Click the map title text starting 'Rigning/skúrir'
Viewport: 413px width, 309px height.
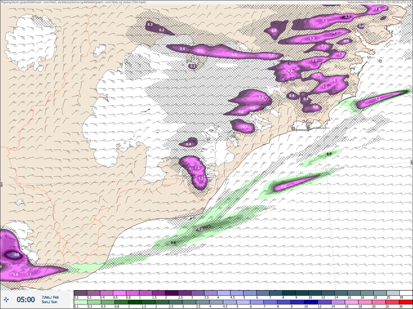(73, 2)
